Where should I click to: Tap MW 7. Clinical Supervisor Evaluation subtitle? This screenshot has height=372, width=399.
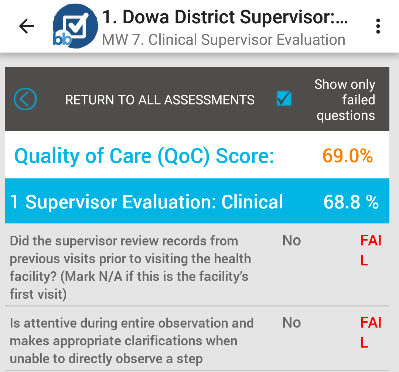pos(224,40)
